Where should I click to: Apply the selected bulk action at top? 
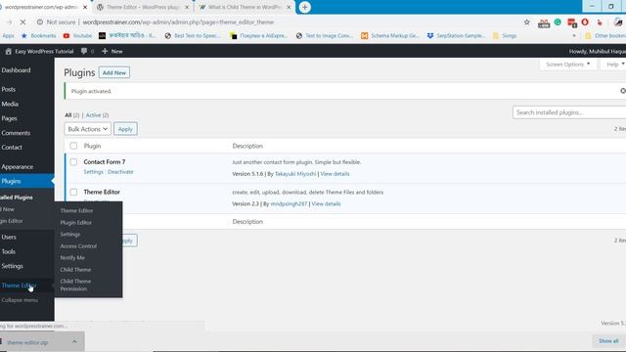click(125, 129)
